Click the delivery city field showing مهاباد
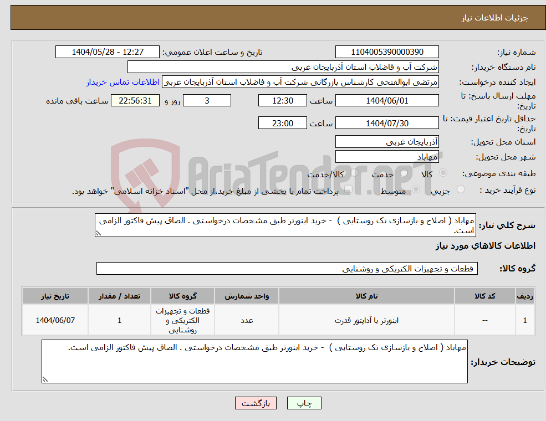Image resolution: width=546 pixels, height=421 pixels. pyautogui.click(x=387, y=156)
